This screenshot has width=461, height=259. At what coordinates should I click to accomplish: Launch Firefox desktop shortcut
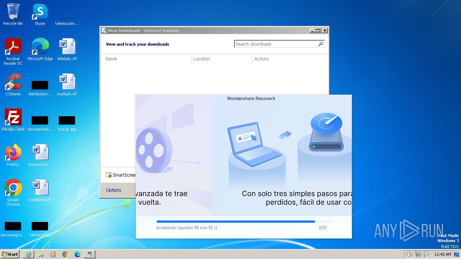pyautogui.click(x=13, y=155)
